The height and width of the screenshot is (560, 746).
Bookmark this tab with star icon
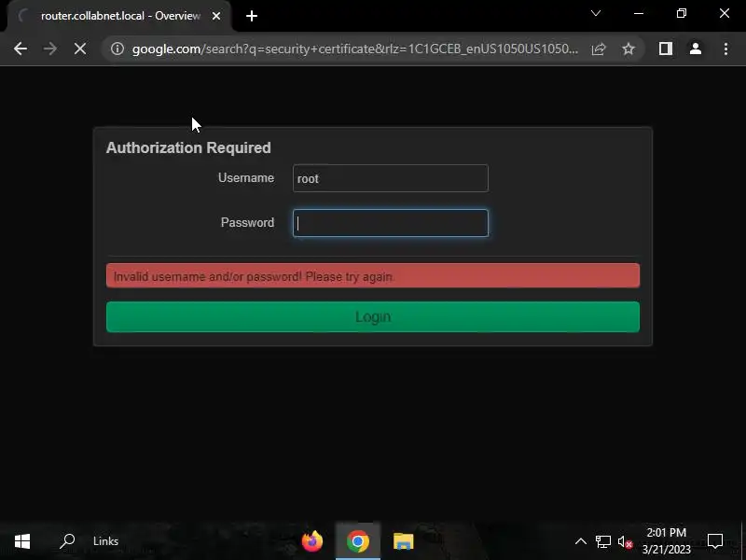pyautogui.click(x=629, y=49)
